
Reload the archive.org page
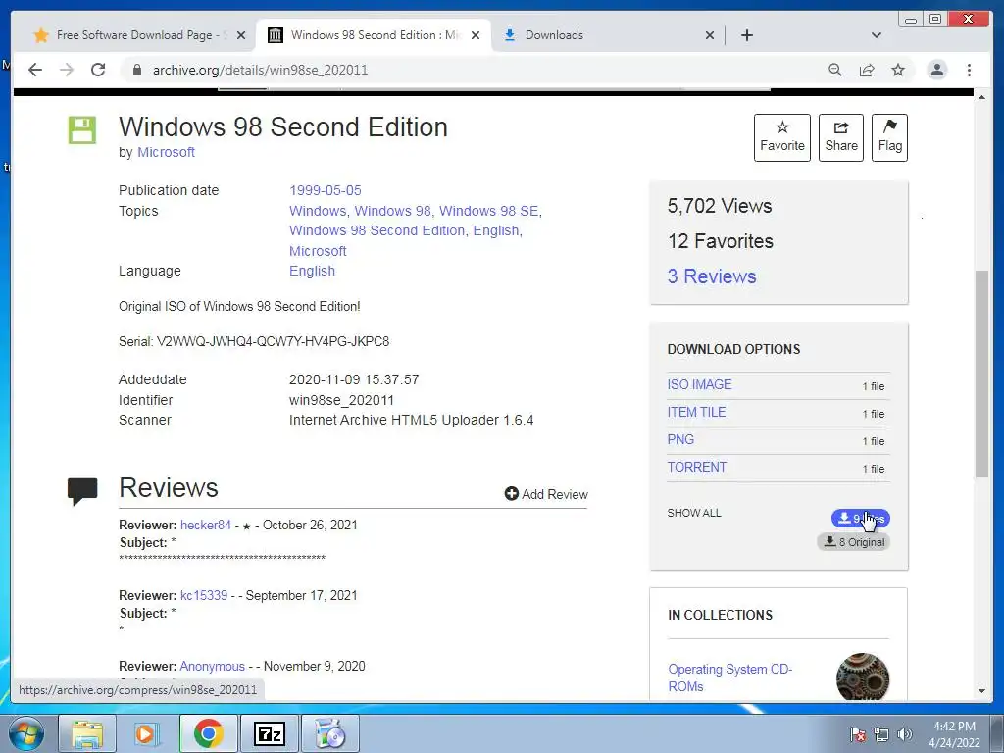click(x=98, y=70)
